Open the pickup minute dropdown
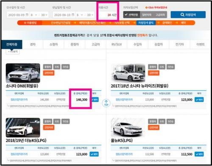212x166 pixels. click(x=44, y=15)
